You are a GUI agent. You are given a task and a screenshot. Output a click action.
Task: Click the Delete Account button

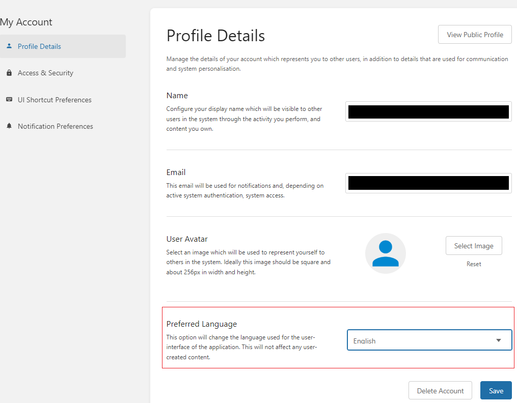coord(440,391)
